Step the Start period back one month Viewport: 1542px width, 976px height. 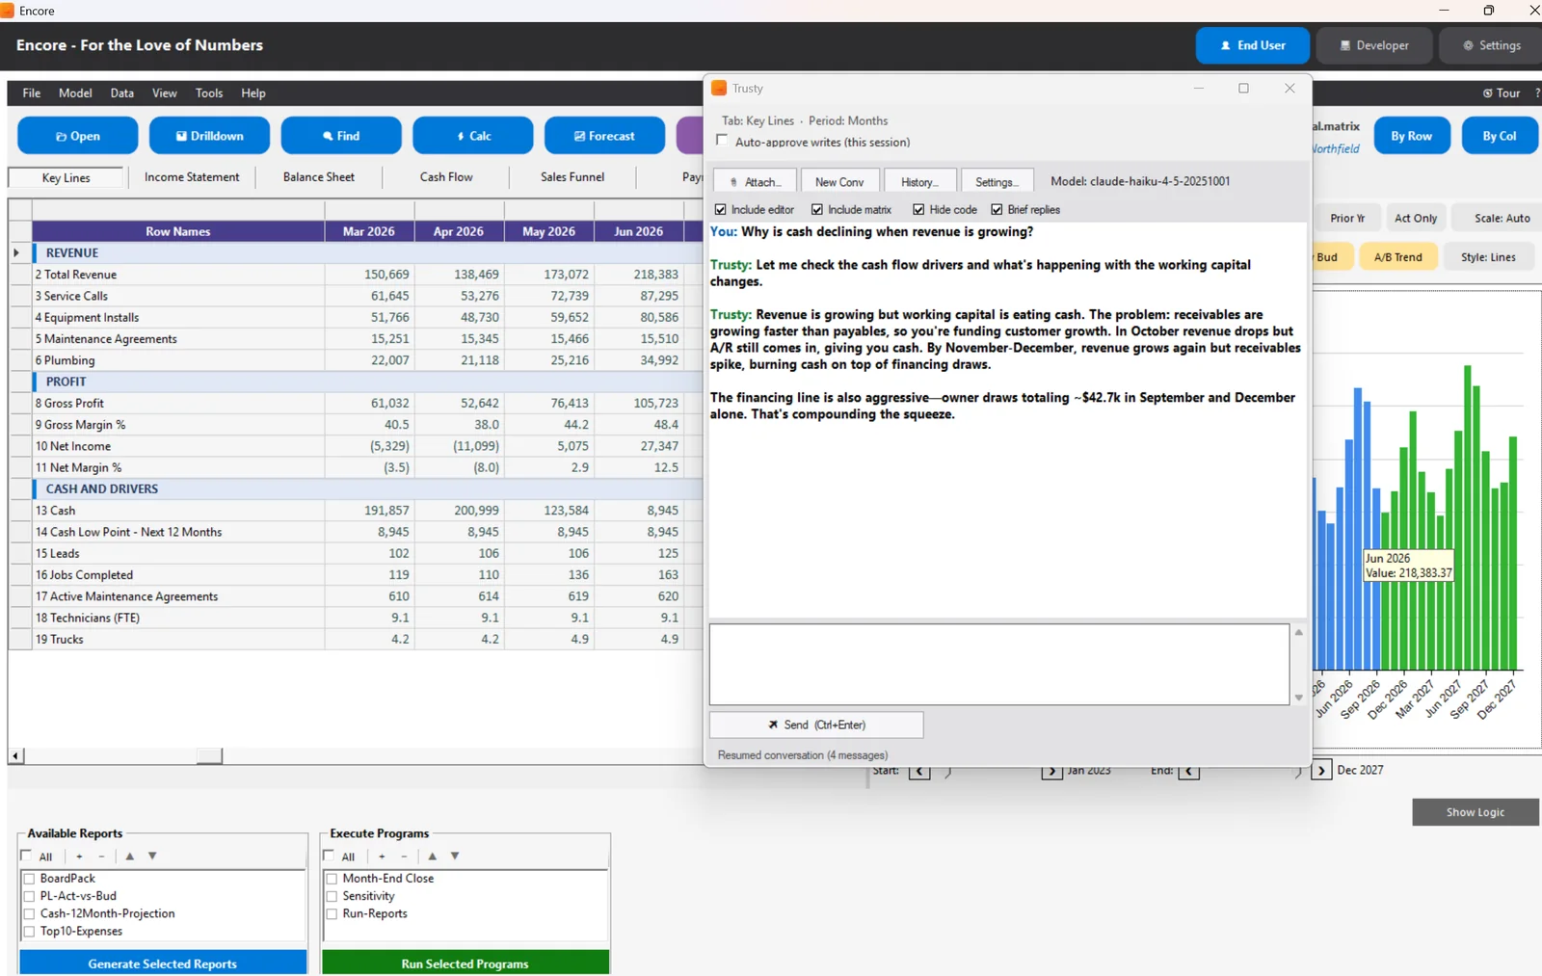click(x=919, y=771)
